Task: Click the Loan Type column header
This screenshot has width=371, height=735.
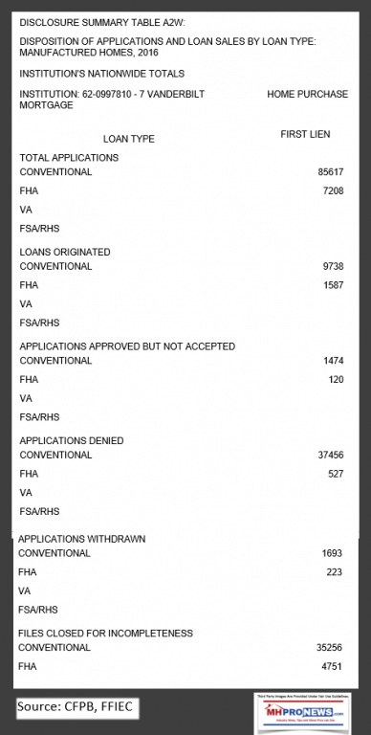Action: pyautogui.click(x=129, y=139)
